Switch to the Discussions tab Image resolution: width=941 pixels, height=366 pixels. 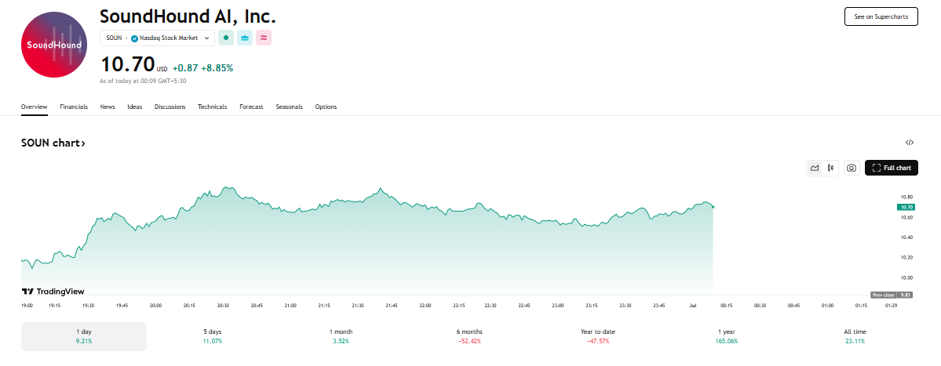pos(170,107)
